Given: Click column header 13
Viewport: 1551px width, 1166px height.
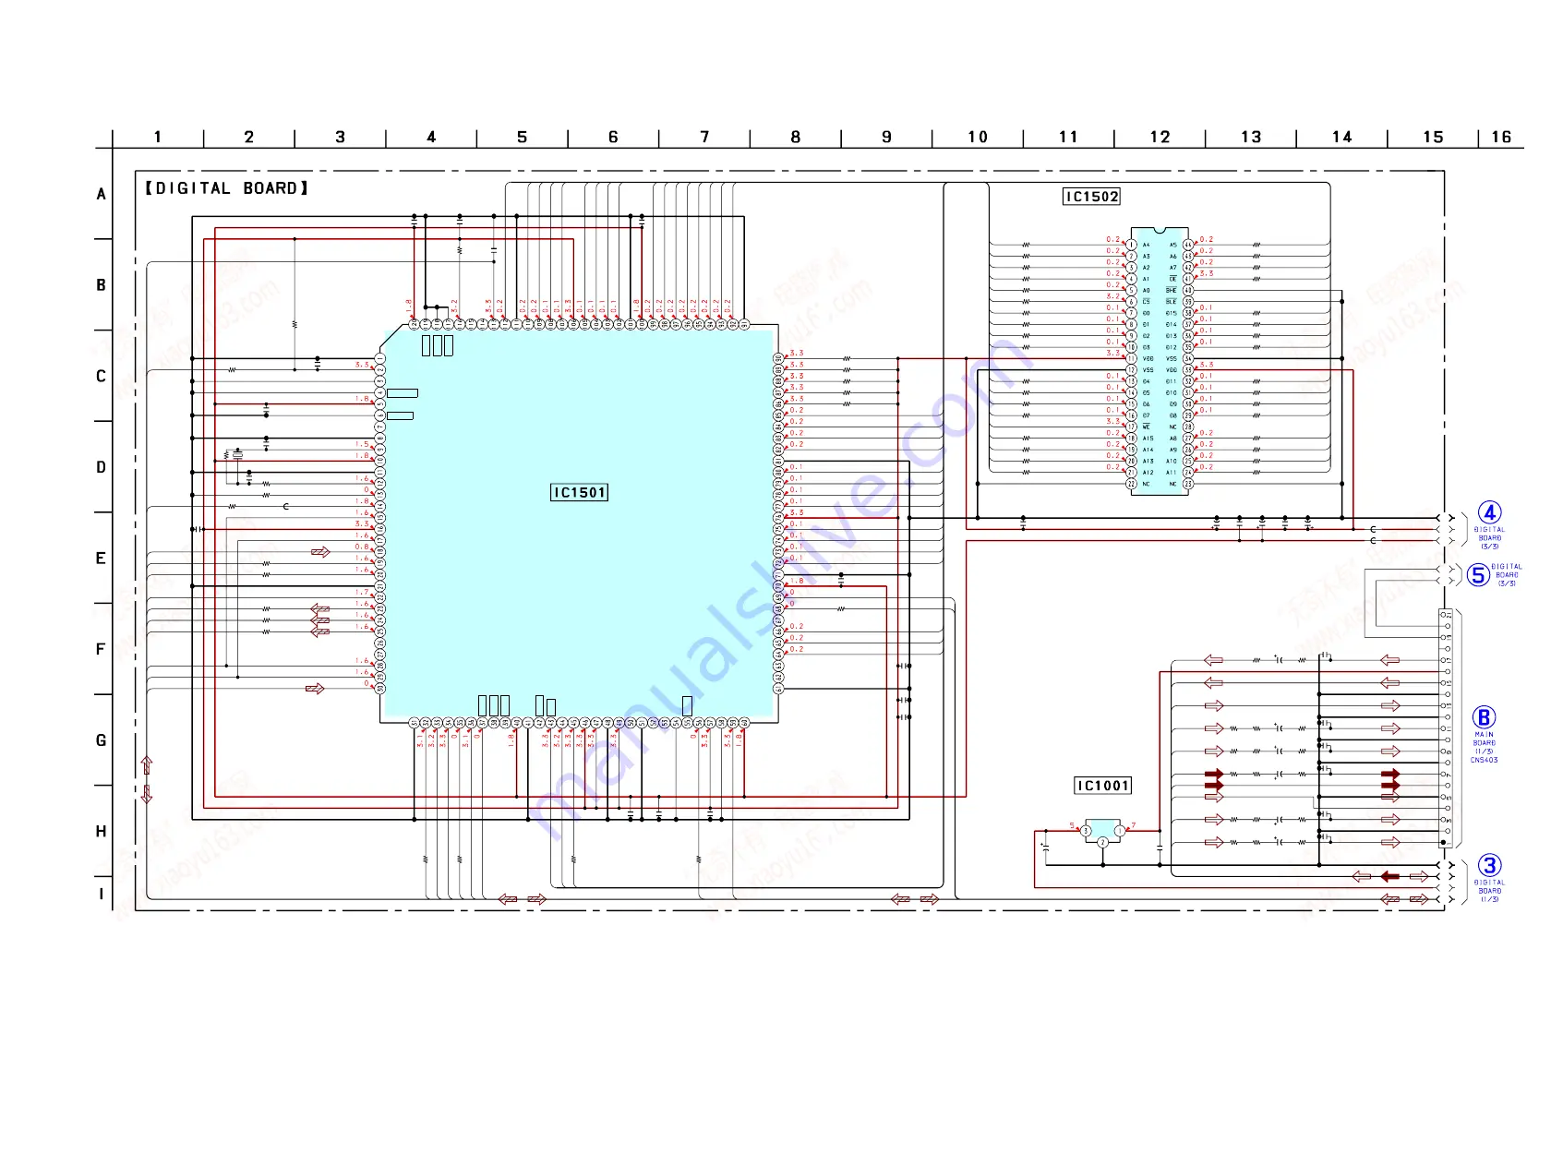Looking at the screenshot, I should pyautogui.click(x=1251, y=137).
